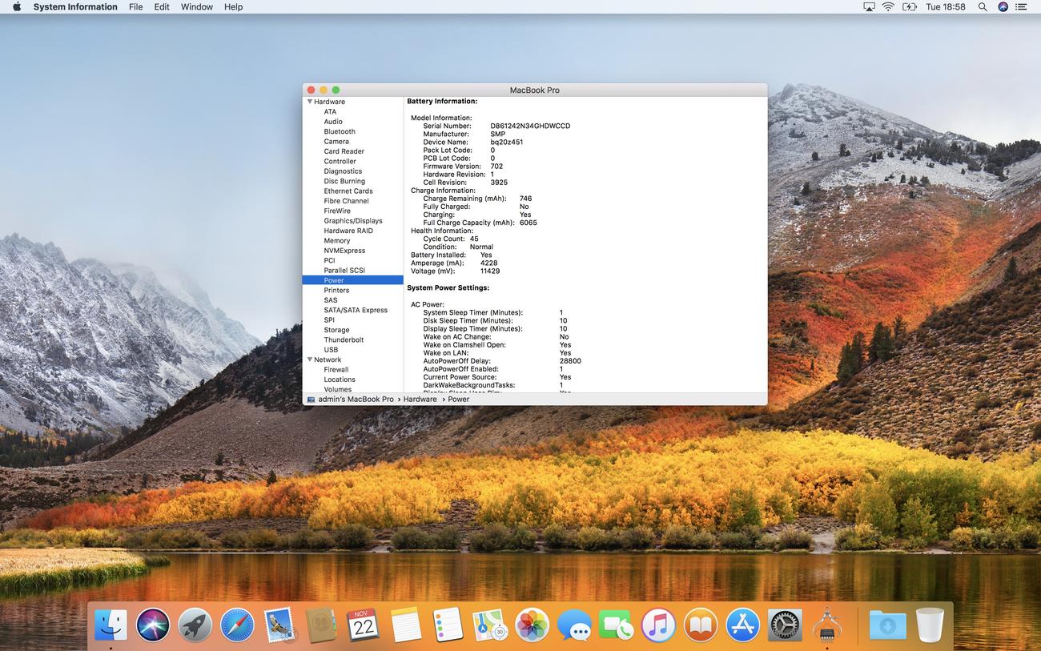This screenshot has height=651, width=1041.
Task: Open Downloads folder stack in dock
Action: pos(887,625)
